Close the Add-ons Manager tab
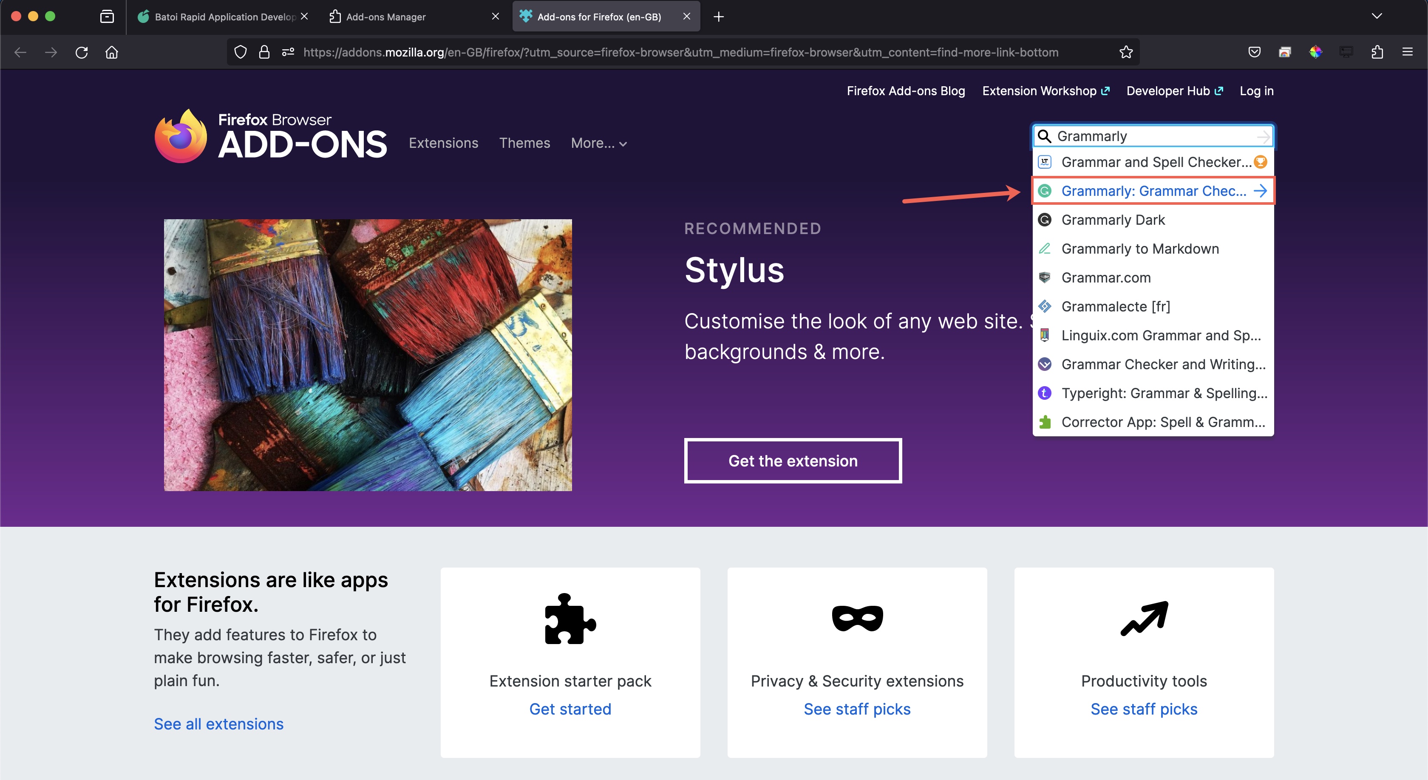 [x=496, y=17]
